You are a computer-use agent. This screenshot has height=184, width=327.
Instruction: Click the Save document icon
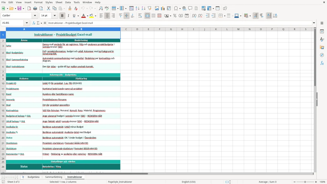pos(19,8)
